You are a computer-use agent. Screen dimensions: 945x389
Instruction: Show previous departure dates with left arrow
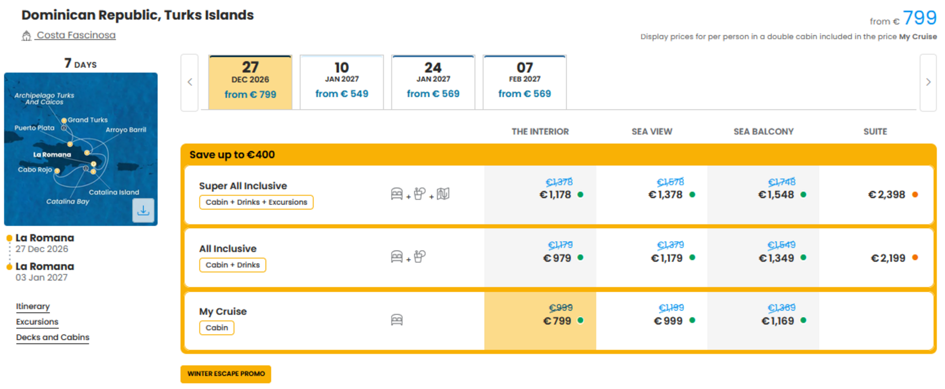190,82
